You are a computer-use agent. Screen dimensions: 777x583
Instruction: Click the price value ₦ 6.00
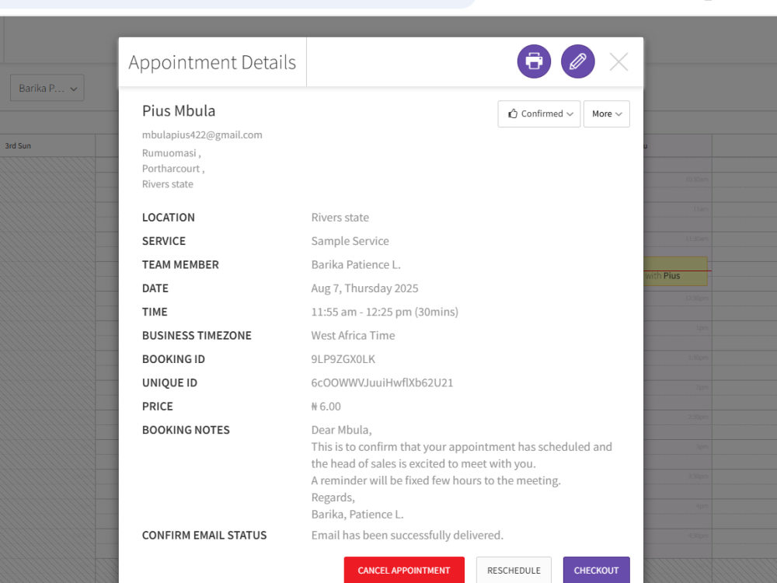326,407
